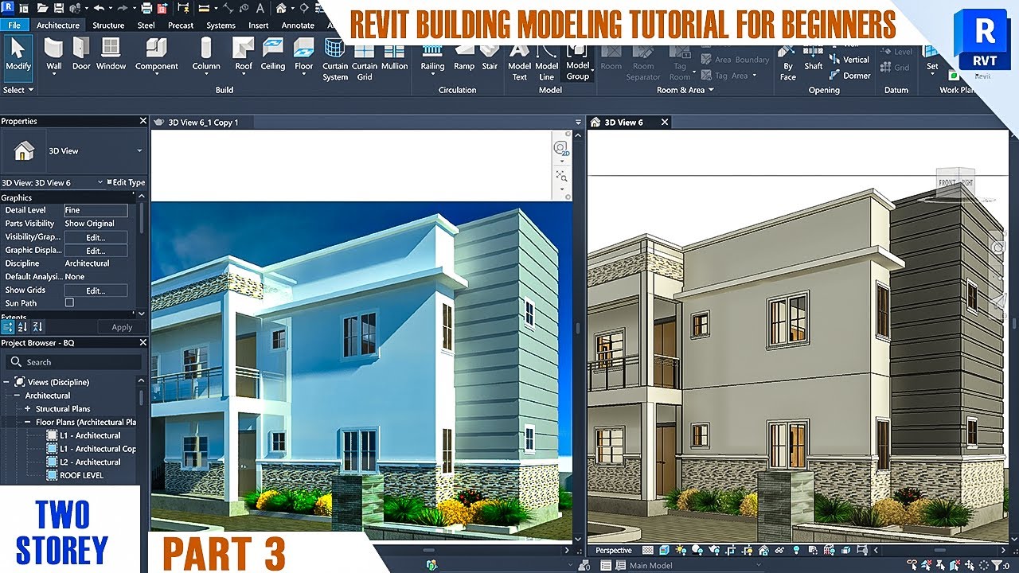Click the Curtain System tool

[x=335, y=60]
